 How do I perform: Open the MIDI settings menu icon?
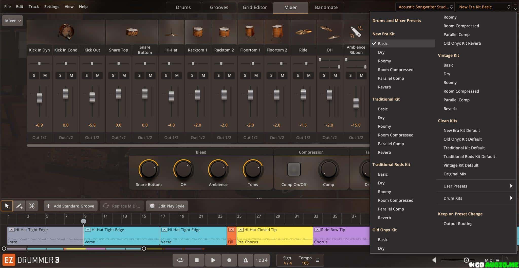click(497, 260)
